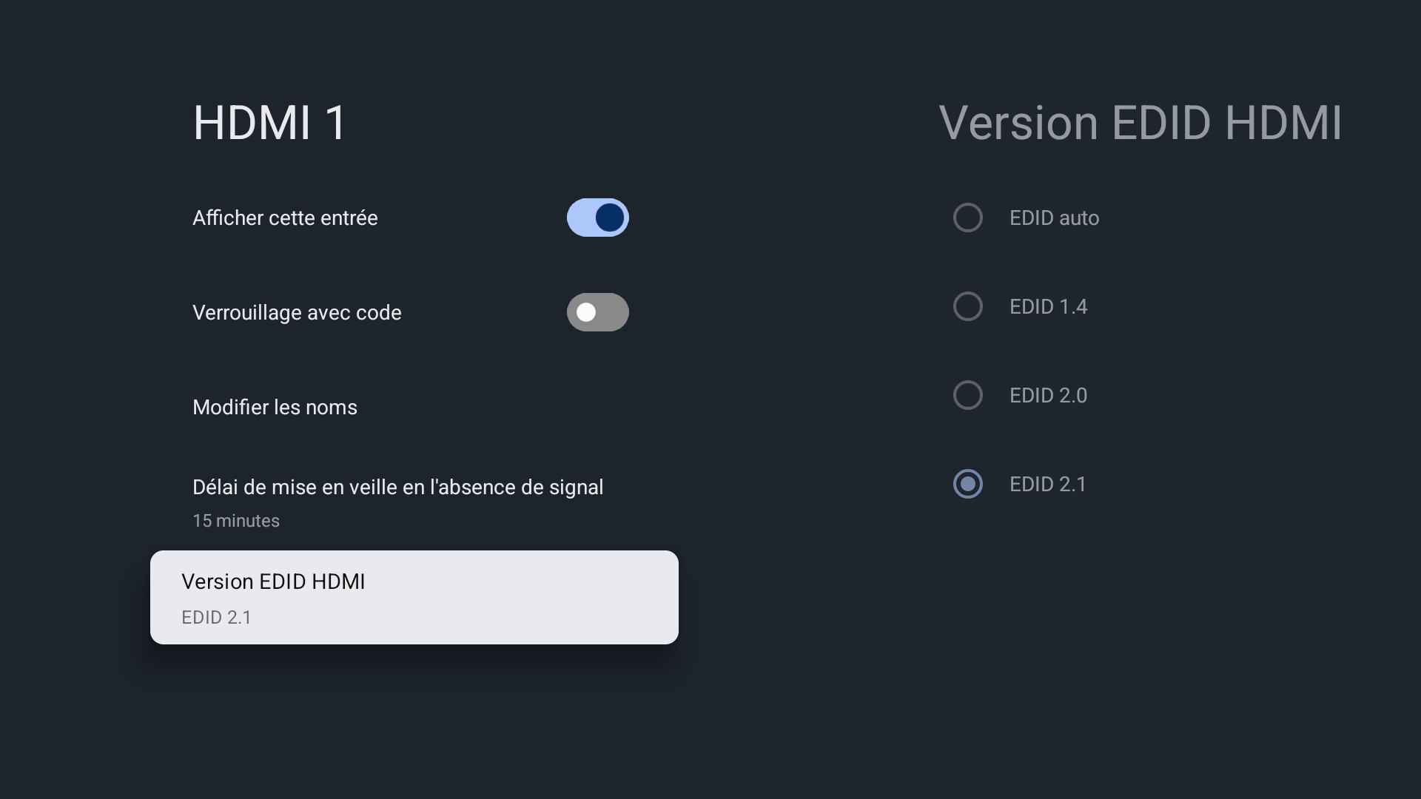This screenshot has height=799, width=1421.
Task: Click the "15 minutes" standby delay value
Action: click(x=236, y=521)
